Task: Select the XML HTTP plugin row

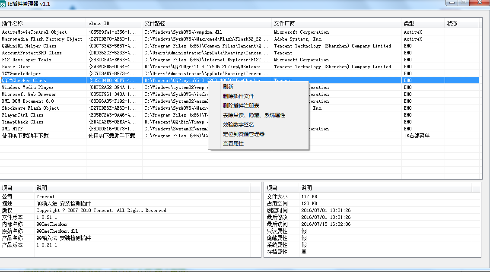Action: (12, 129)
